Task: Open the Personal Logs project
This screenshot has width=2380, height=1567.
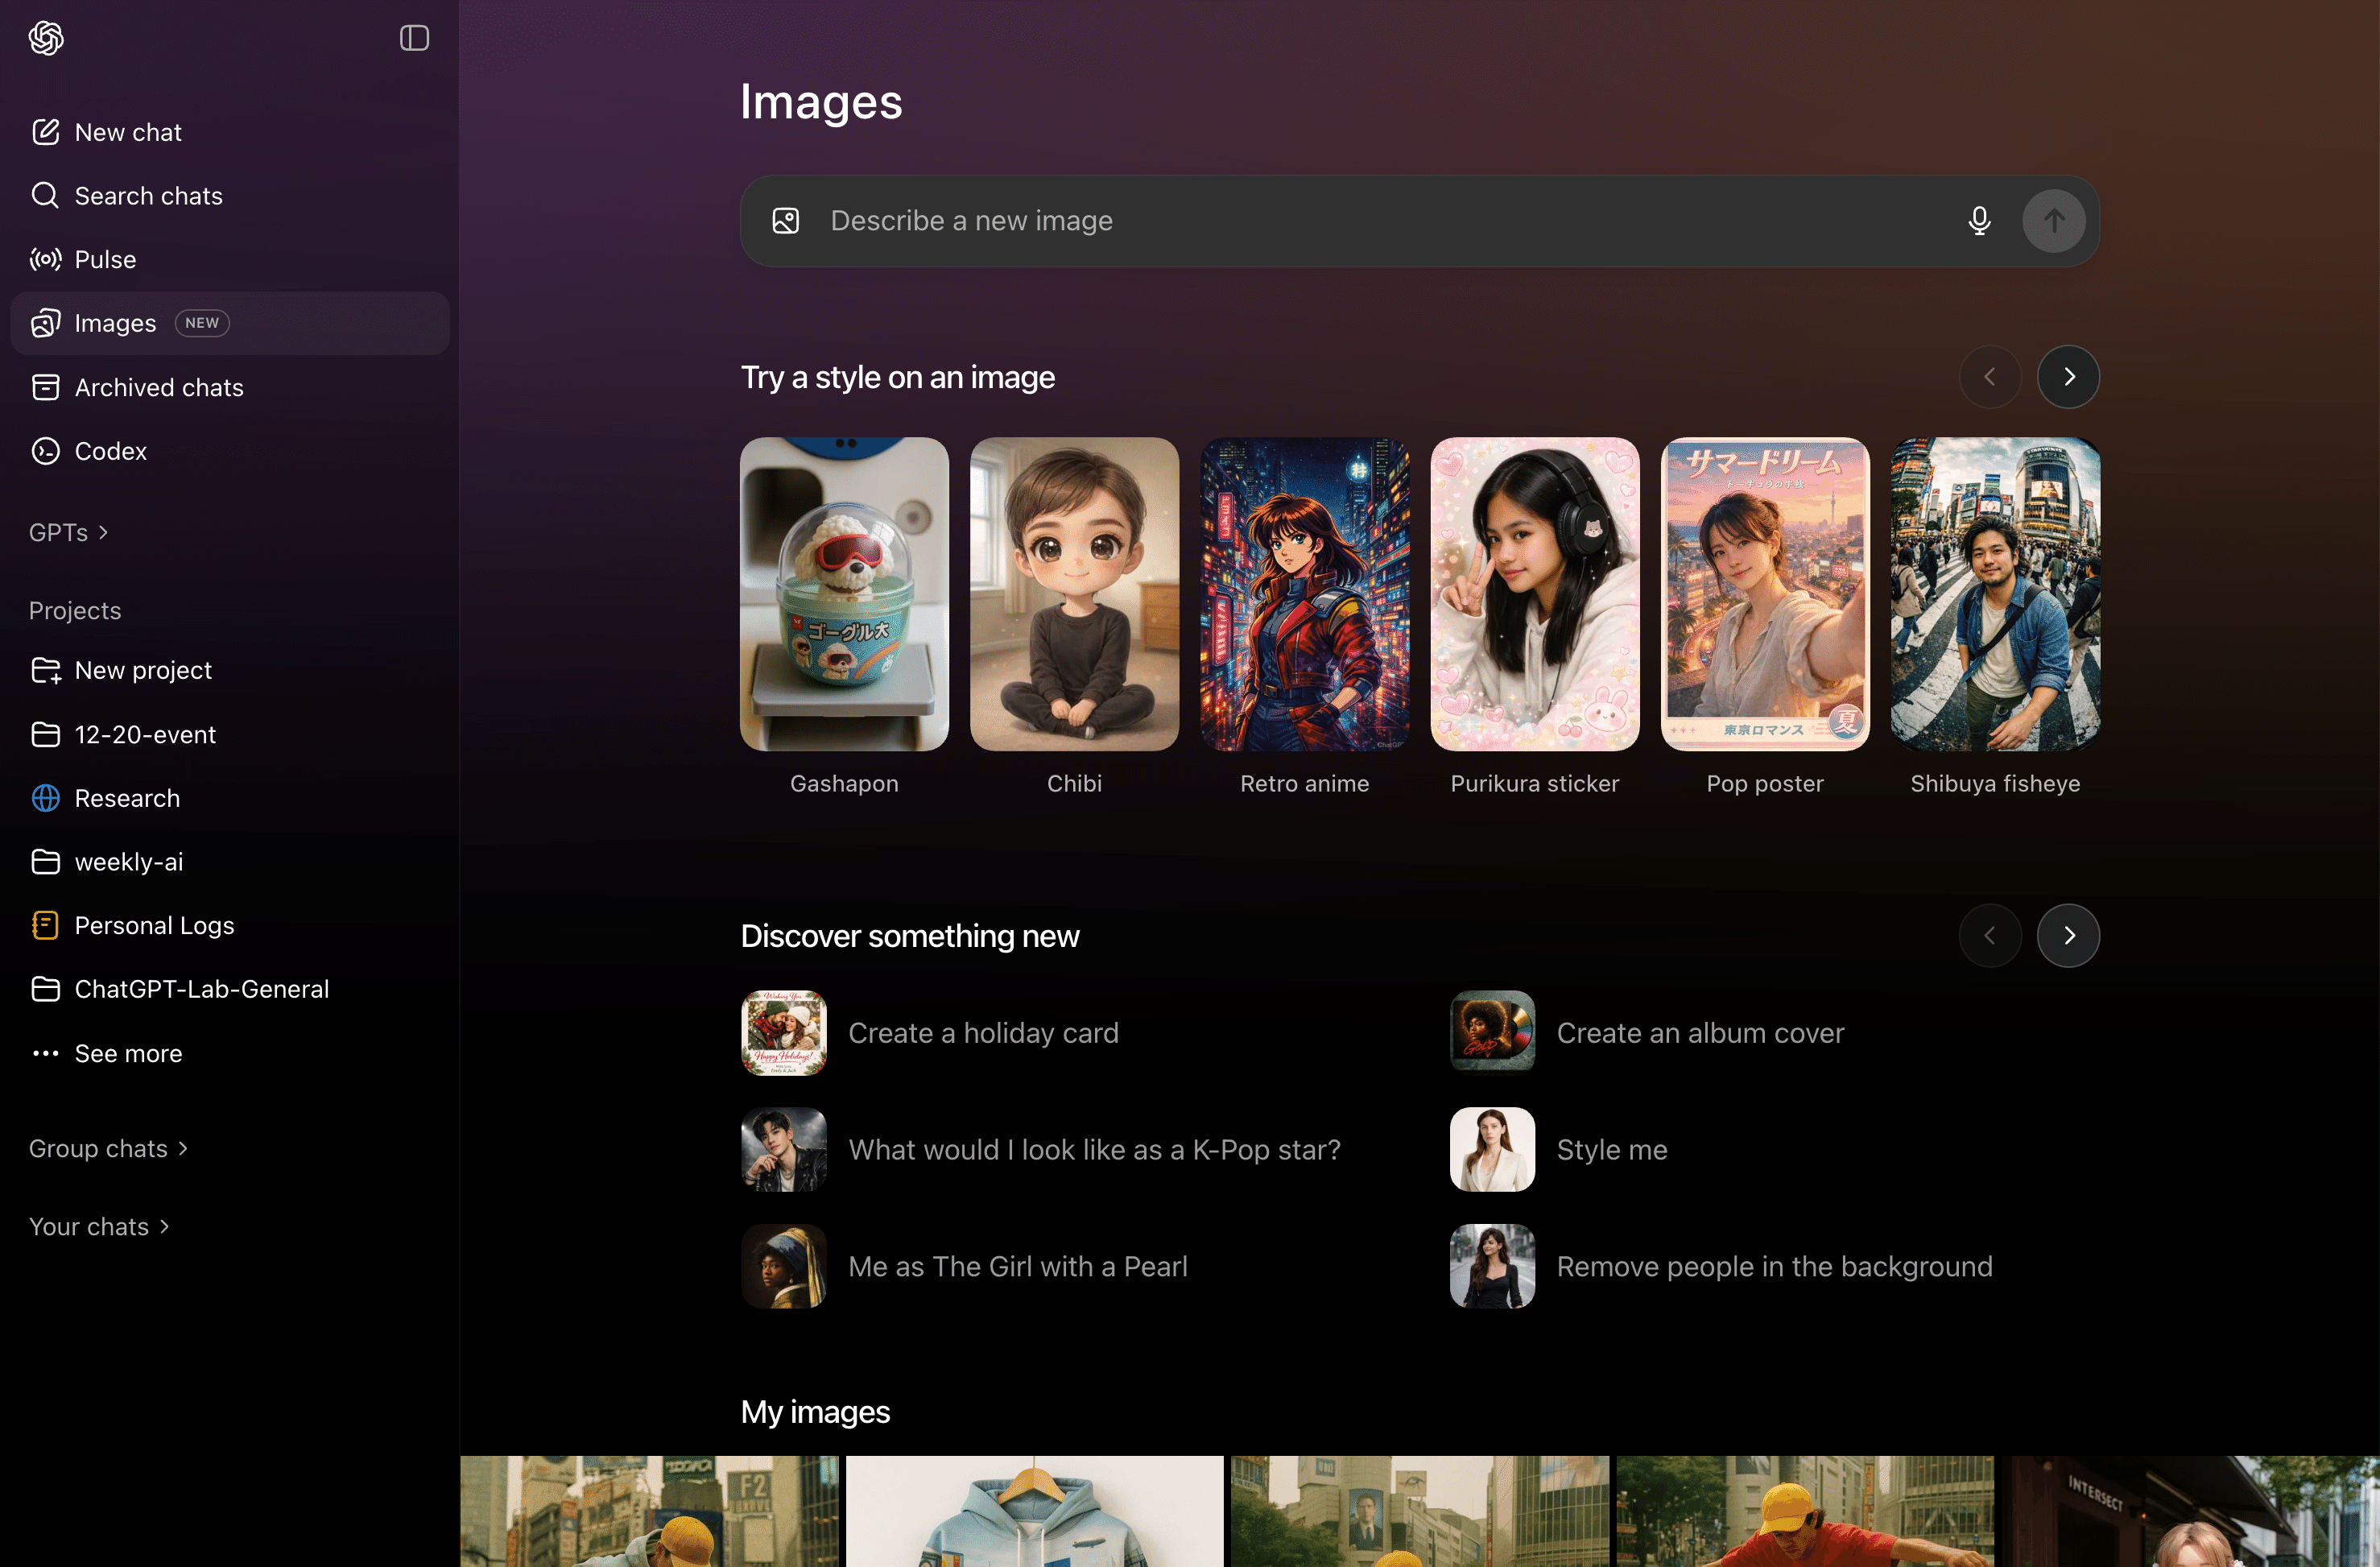Action: [154, 926]
